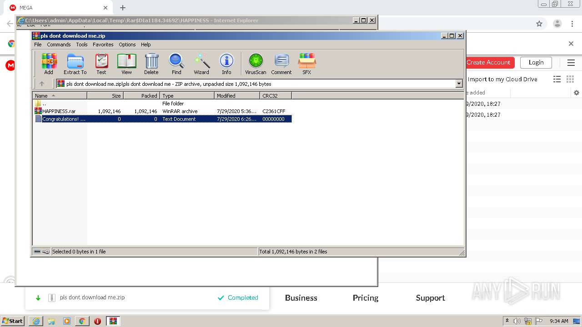Open the Help menu
This screenshot has height=327, width=582.
[x=145, y=45]
